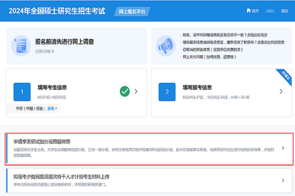Select the step 2 number box
The image size is (295, 196).
pos(167,92)
